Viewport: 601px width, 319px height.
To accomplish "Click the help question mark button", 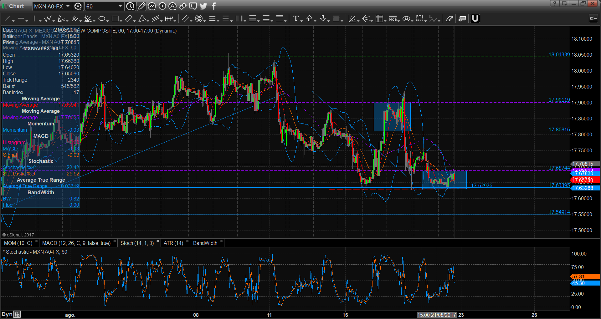I will coord(555,3).
